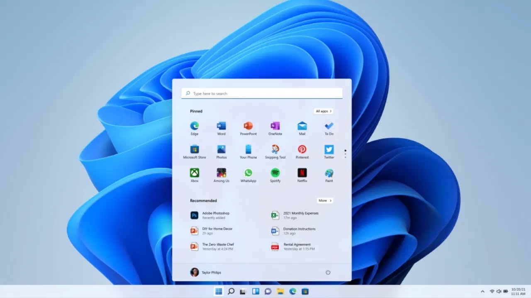Open the PowerPoint app icon
531x298 pixels.
[x=248, y=126]
